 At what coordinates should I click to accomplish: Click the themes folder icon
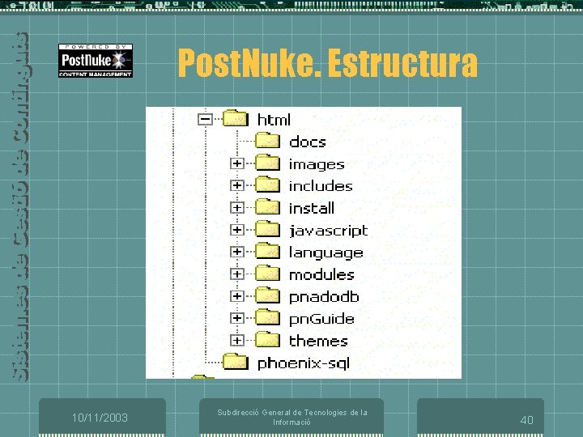coord(267,339)
